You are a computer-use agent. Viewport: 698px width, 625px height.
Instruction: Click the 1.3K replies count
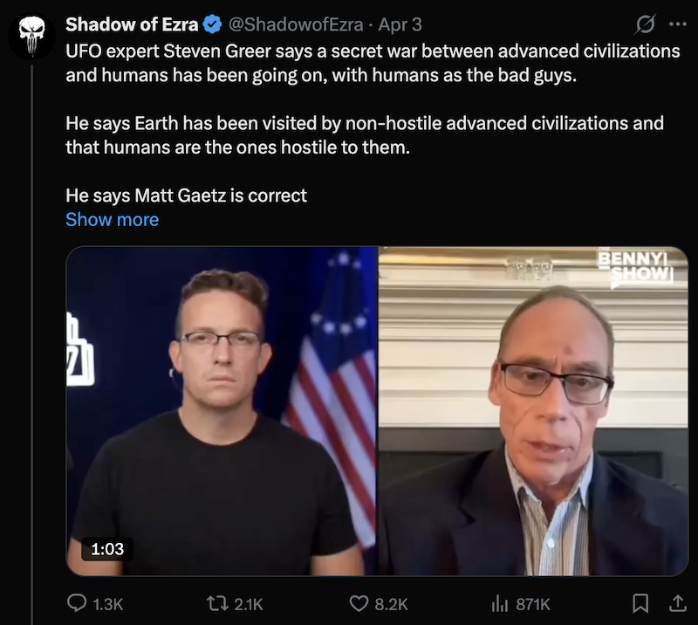pos(102,603)
